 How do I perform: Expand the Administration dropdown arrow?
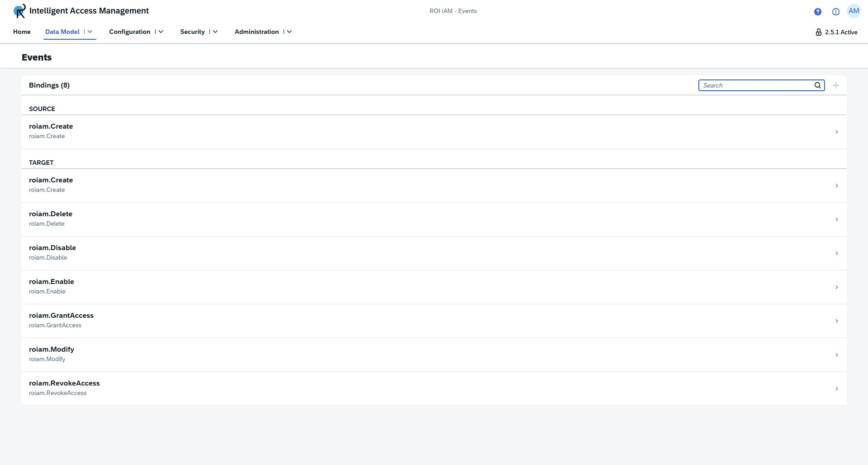coord(289,32)
